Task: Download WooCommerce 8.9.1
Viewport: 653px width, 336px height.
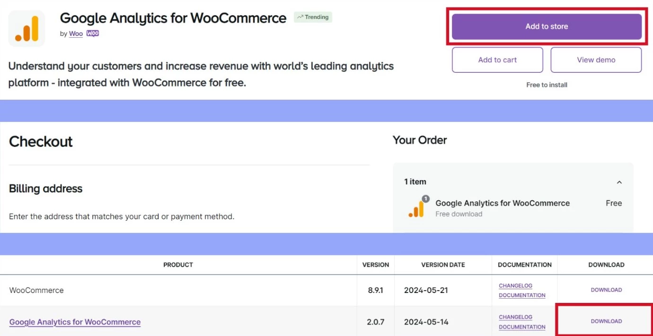Action: (x=606, y=290)
